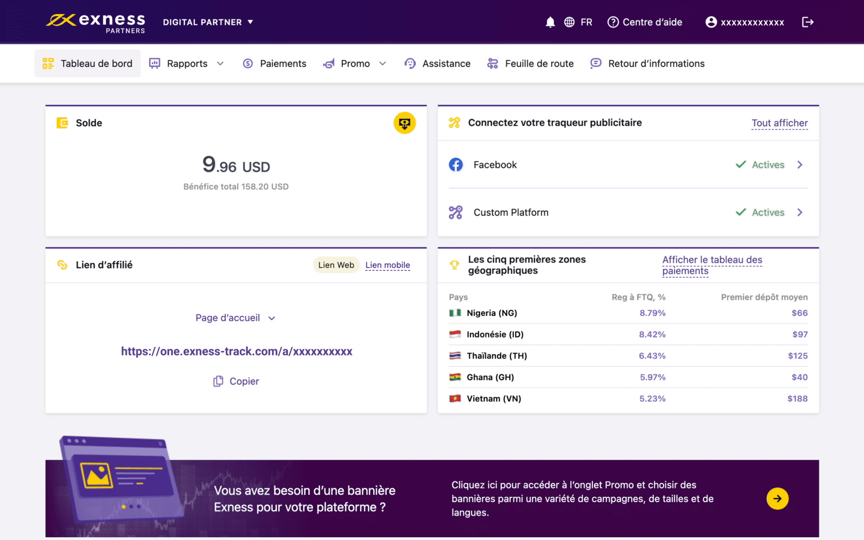Click the yellow arrow button on banner
The width and height of the screenshot is (864, 540).
[778, 498]
